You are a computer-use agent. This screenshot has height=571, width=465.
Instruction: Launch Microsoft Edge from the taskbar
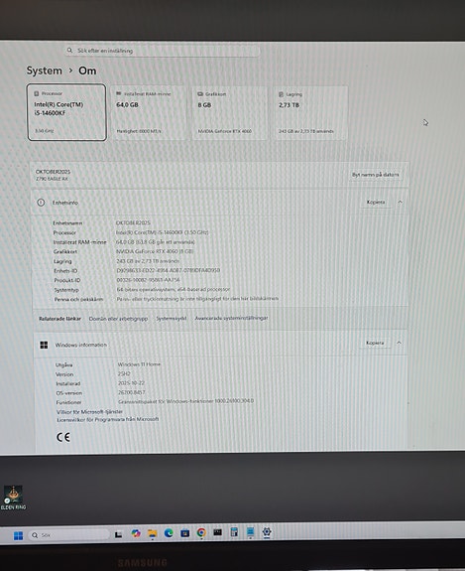(169, 533)
